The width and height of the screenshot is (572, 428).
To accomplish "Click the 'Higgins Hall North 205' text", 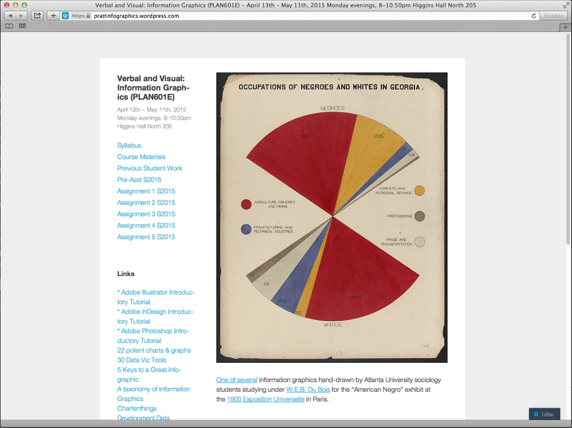I will pos(145,126).
